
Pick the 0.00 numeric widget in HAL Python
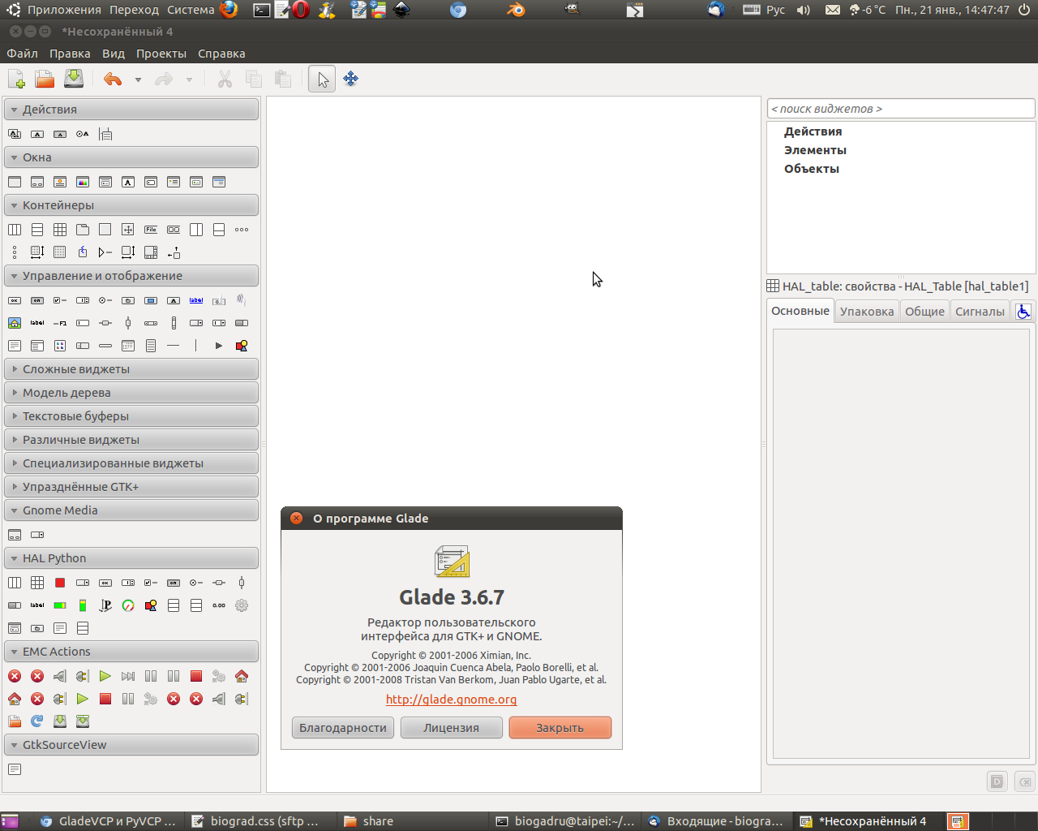(219, 605)
